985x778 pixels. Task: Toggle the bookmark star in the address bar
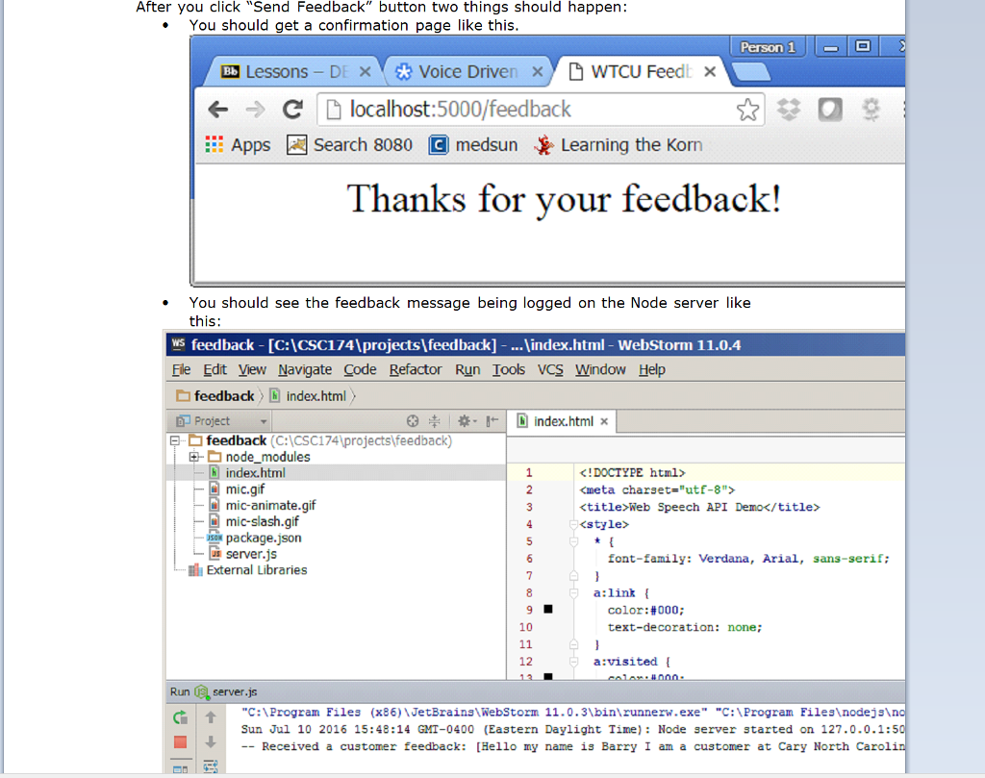[748, 109]
